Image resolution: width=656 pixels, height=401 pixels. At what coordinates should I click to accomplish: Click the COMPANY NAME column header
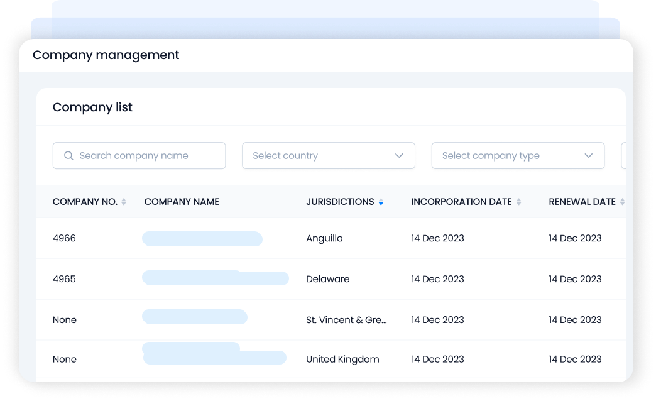[x=181, y=202]
